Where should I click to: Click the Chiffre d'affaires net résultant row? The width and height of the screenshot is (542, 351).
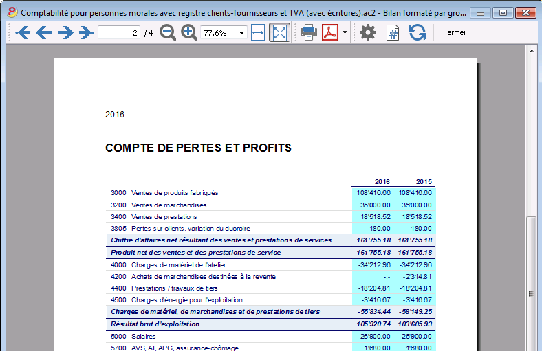pyautogui.click(x=270, y=240)
